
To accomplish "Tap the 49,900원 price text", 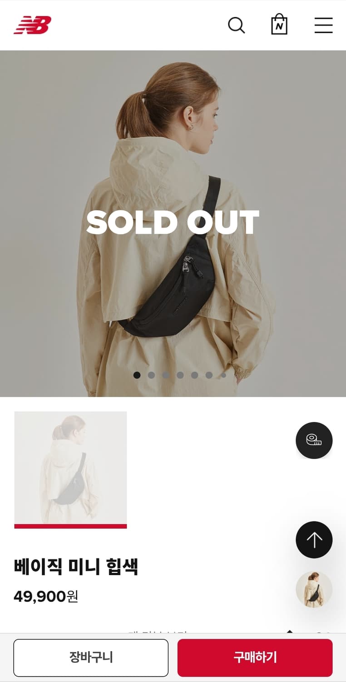I will click(46, 596).
